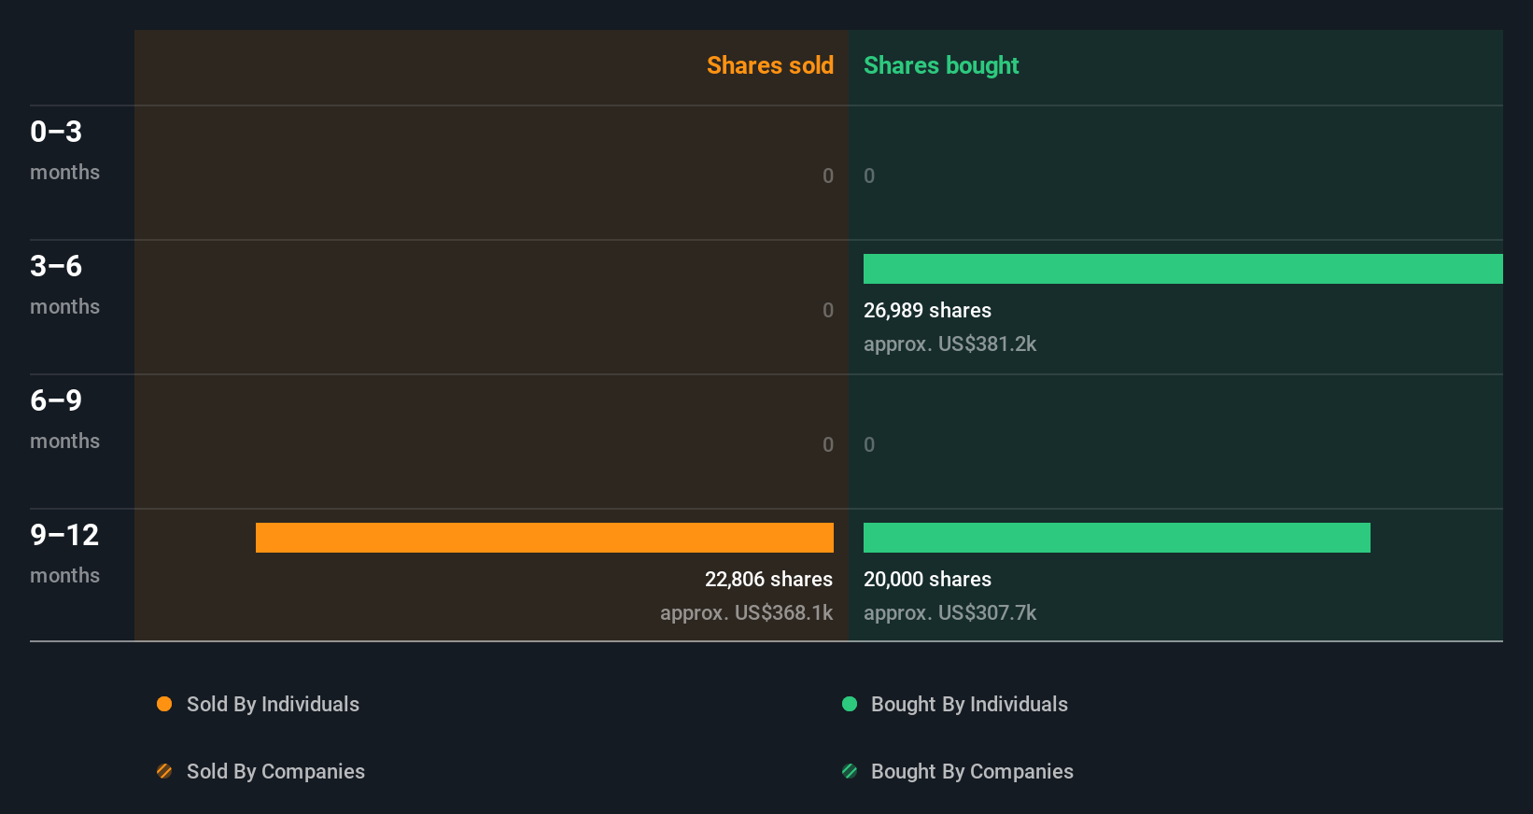This screenshot has width=1533, height=814.
Task: Click the shares sold 0 in 6–9 months row
Action: point(828,444)
